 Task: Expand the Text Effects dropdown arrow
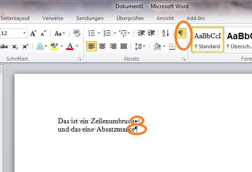pyautogui.click(x=46, y=46)
